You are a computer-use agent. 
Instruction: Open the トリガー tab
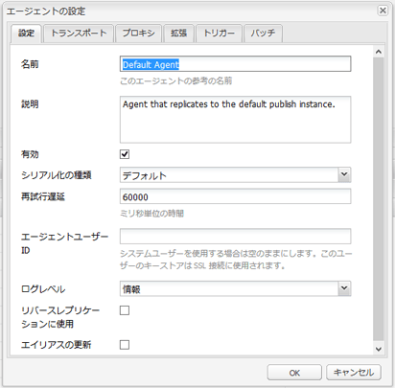219,34
